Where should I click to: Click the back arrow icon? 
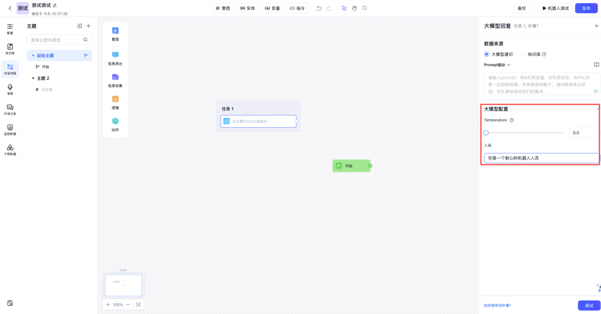[x=9, y=8]
